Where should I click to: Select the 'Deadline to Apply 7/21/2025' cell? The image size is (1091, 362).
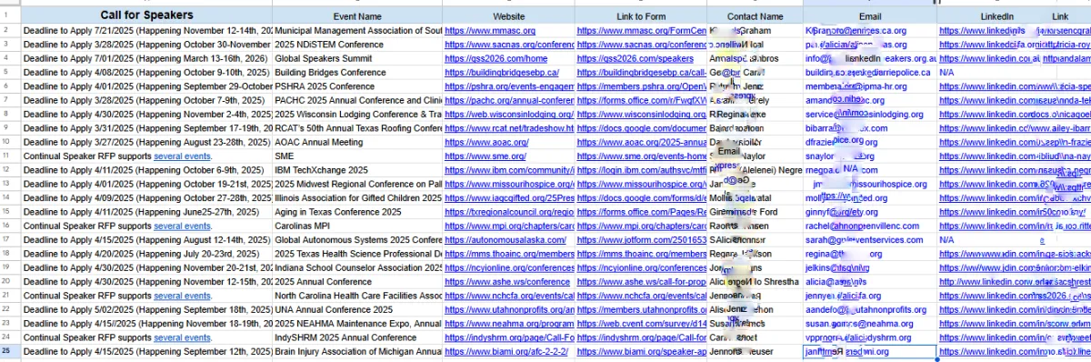pyautogui.click(x=146, y=30)
